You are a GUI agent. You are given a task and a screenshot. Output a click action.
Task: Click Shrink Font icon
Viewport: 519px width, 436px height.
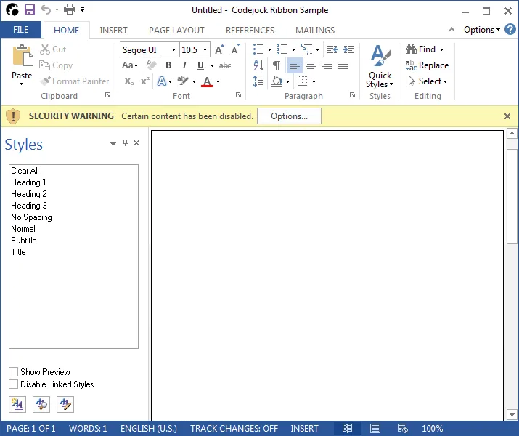pyautogui.click(x=236, y=49)
